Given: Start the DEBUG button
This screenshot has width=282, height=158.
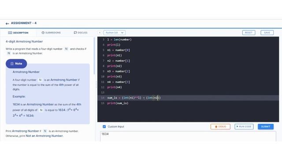Looking at the screenshot, I should (x=220, y=126).
